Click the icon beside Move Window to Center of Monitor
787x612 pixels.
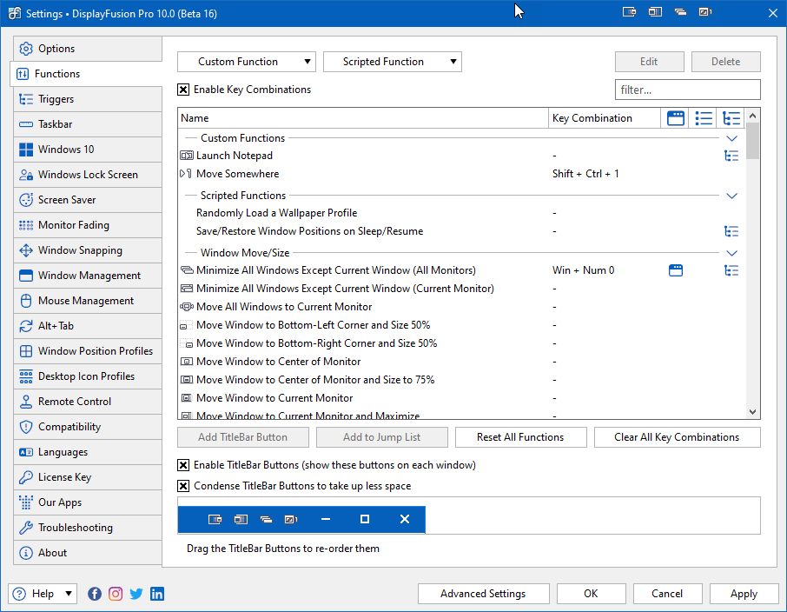186,362
